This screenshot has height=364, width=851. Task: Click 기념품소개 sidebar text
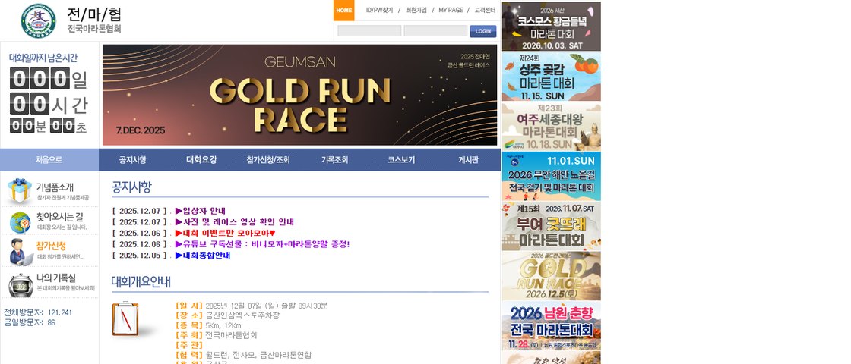pyautogui.click(x=55, y=187)
